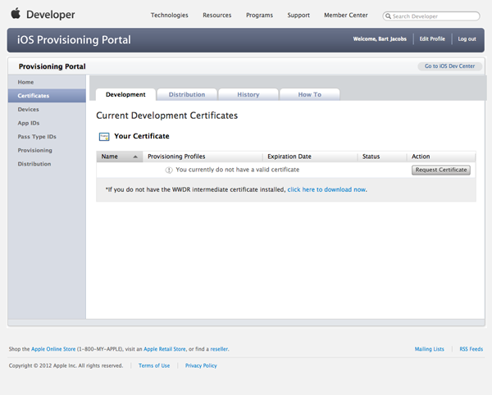The image size is (492, 395).
Task: Click the search magnifier icon
Action: tap(388, 16)
